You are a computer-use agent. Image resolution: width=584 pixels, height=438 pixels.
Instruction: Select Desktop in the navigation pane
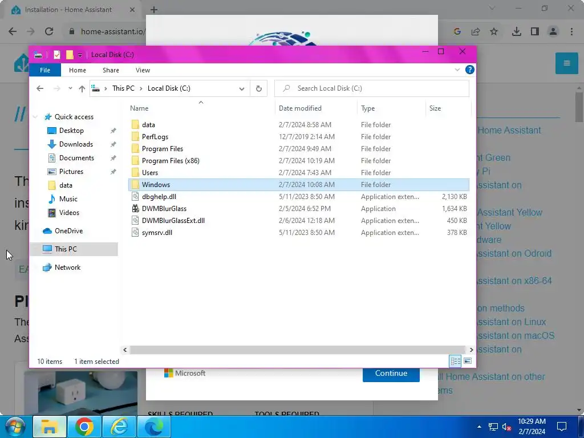[71, 131]
